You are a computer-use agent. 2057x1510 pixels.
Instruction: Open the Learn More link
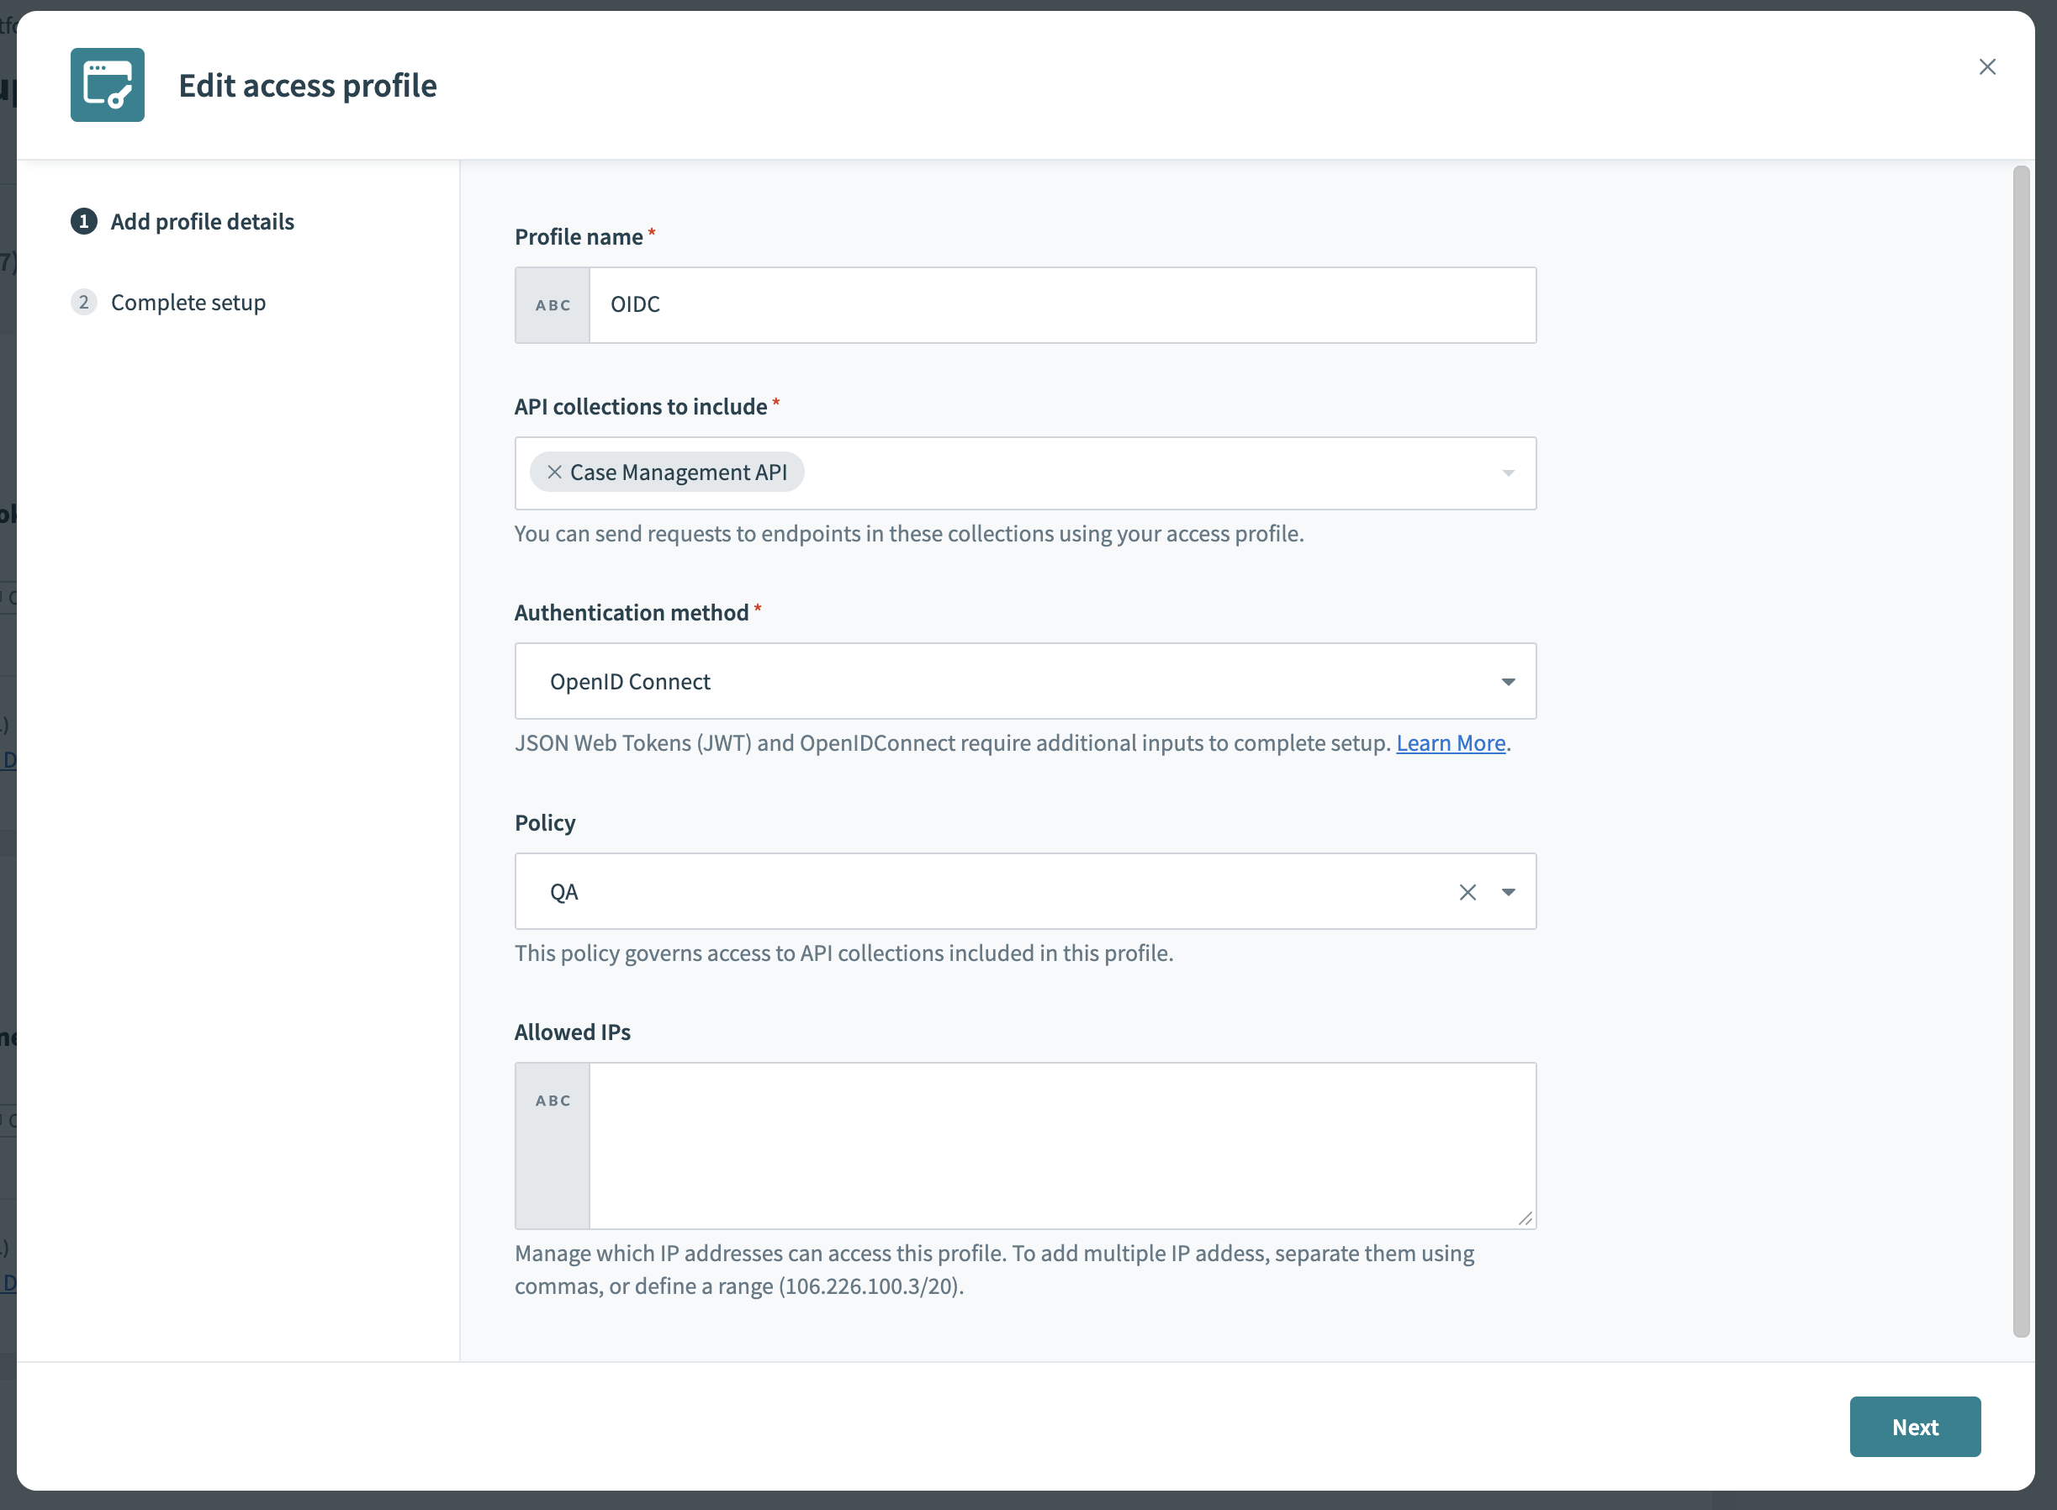click(x=1450, y=742)
